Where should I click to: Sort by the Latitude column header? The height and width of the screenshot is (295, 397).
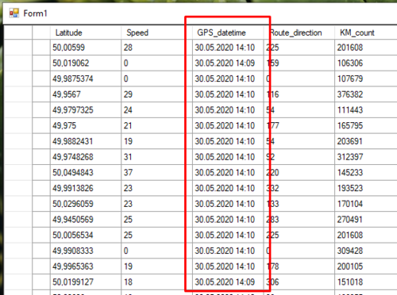86,33
